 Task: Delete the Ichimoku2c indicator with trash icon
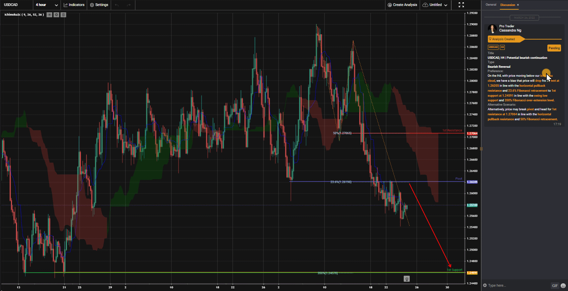64,15
